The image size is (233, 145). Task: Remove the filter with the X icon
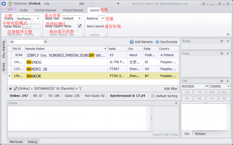tap(11, 89)
